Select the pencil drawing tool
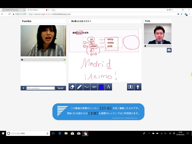The width and height of the screenshot is (192, 144). coord(79,87)
